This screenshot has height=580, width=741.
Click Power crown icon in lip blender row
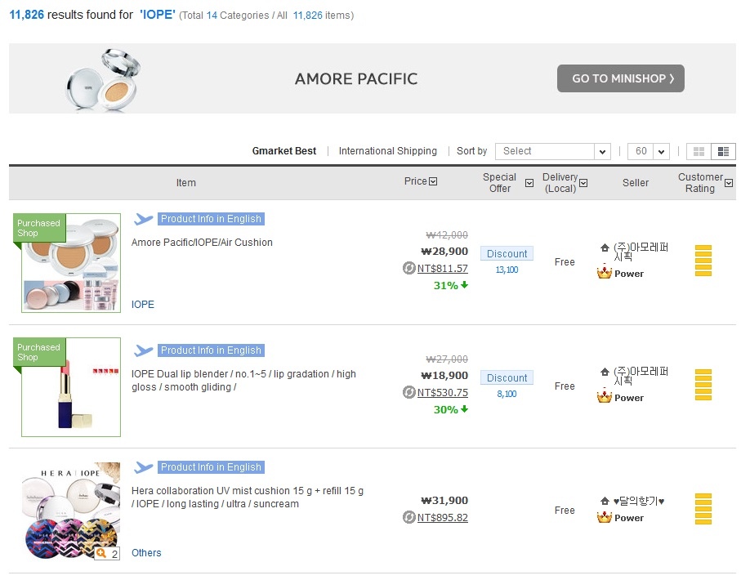pyautogui.click(x=605, y=397)
